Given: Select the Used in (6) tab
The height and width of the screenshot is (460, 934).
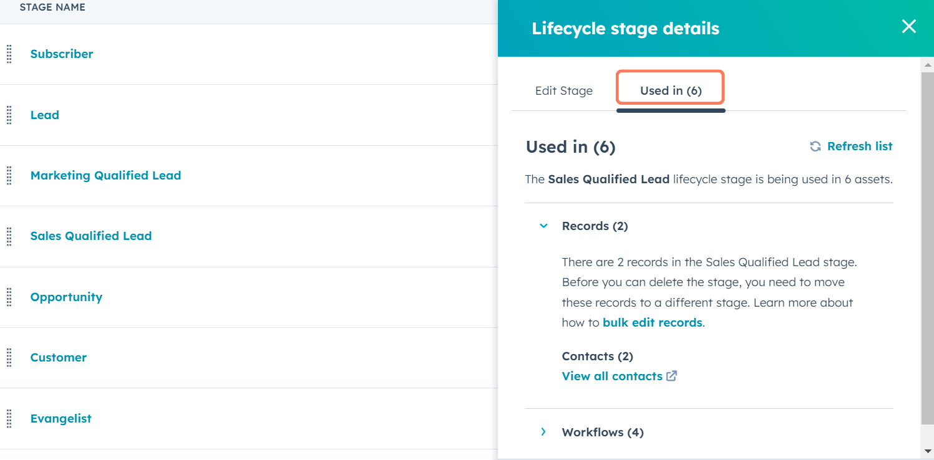Looking at the screenshot, I should point(670,90).
